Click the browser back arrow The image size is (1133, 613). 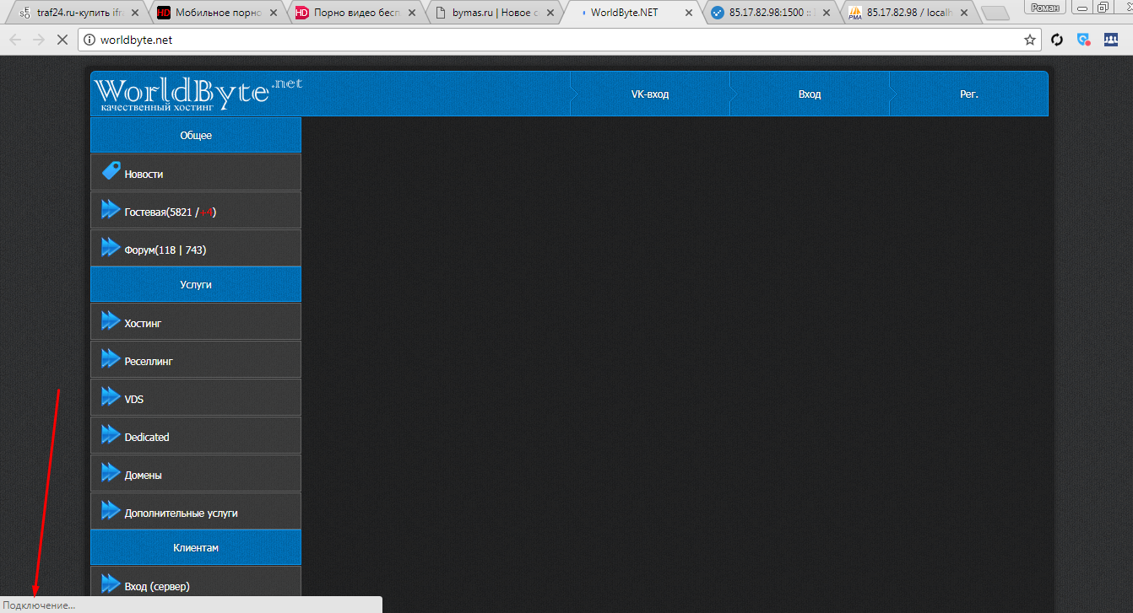pos(15,40)
